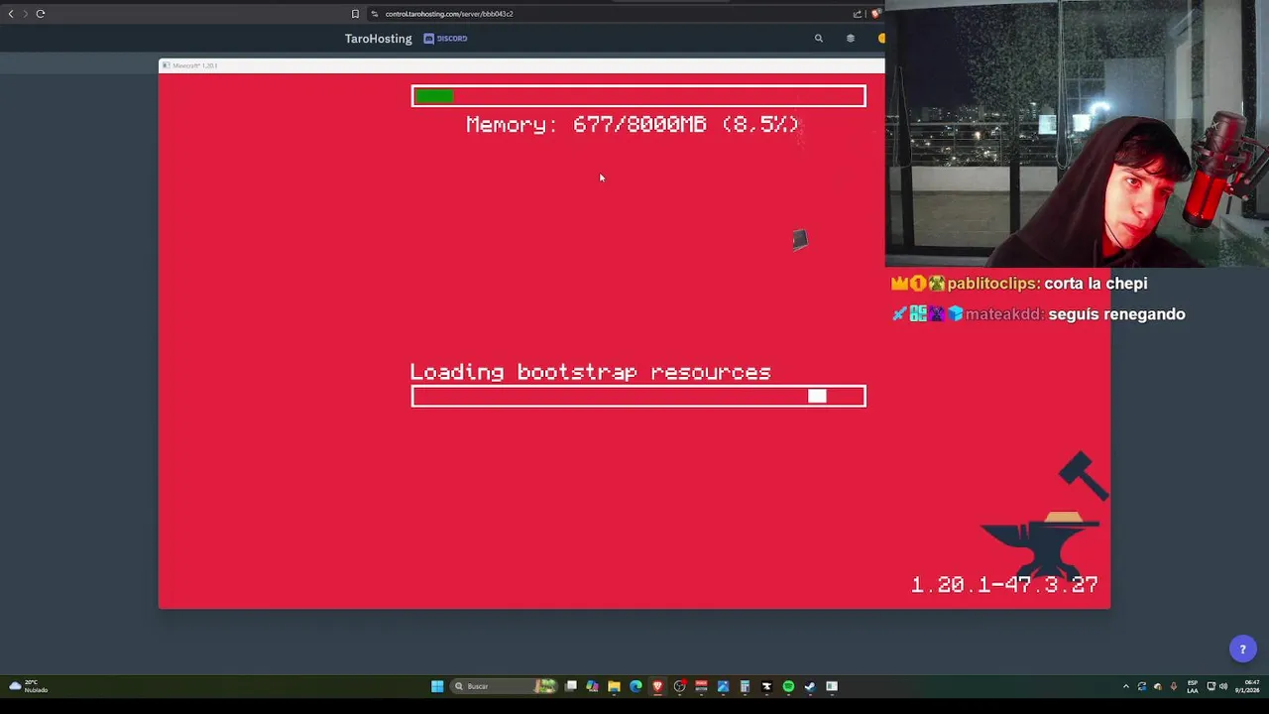Open Photos app from taskbar
Image resolution: width=1269 pixels, height=714 pixels.
tap(723, 686)
